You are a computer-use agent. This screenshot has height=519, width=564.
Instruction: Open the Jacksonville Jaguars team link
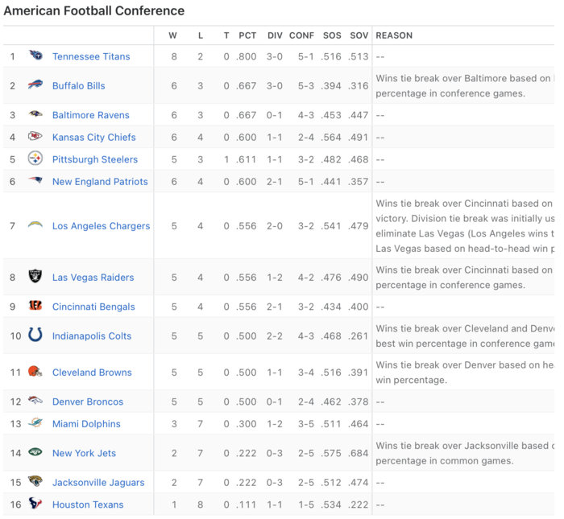coord(98,482)
